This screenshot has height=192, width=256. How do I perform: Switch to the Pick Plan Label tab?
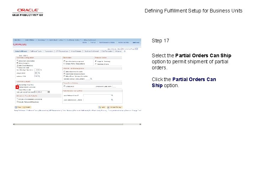(107, 51)
